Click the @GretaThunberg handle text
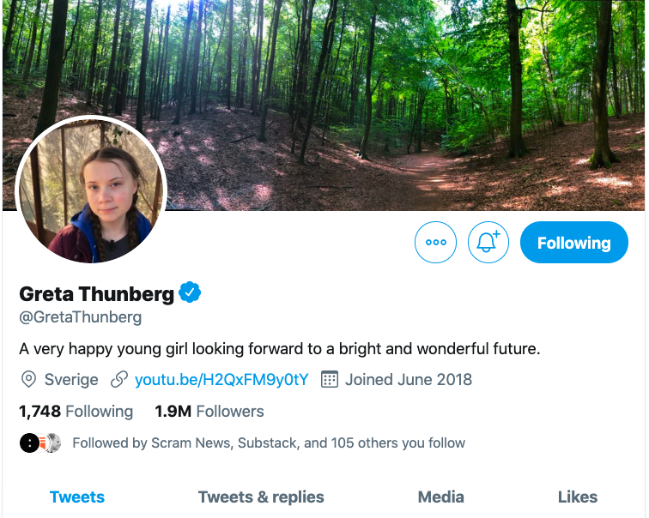This screenshot has width=649, height=518. (81, 317)
